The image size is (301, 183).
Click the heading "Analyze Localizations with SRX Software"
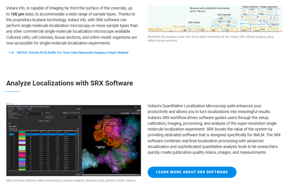[69, 83]
